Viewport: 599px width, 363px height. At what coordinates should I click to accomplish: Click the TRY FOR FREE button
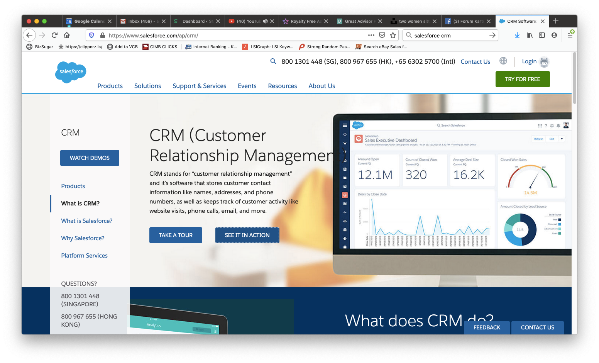[523, 79]
